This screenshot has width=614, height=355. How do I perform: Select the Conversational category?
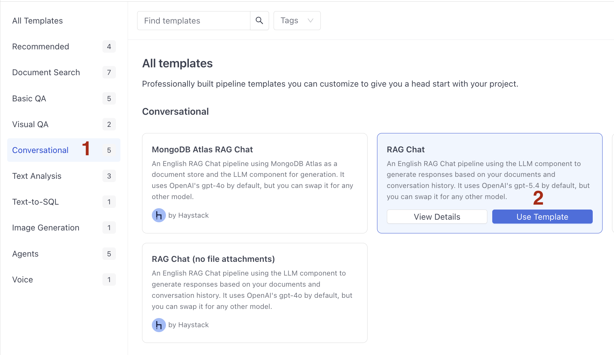click(x=40, y=150)
